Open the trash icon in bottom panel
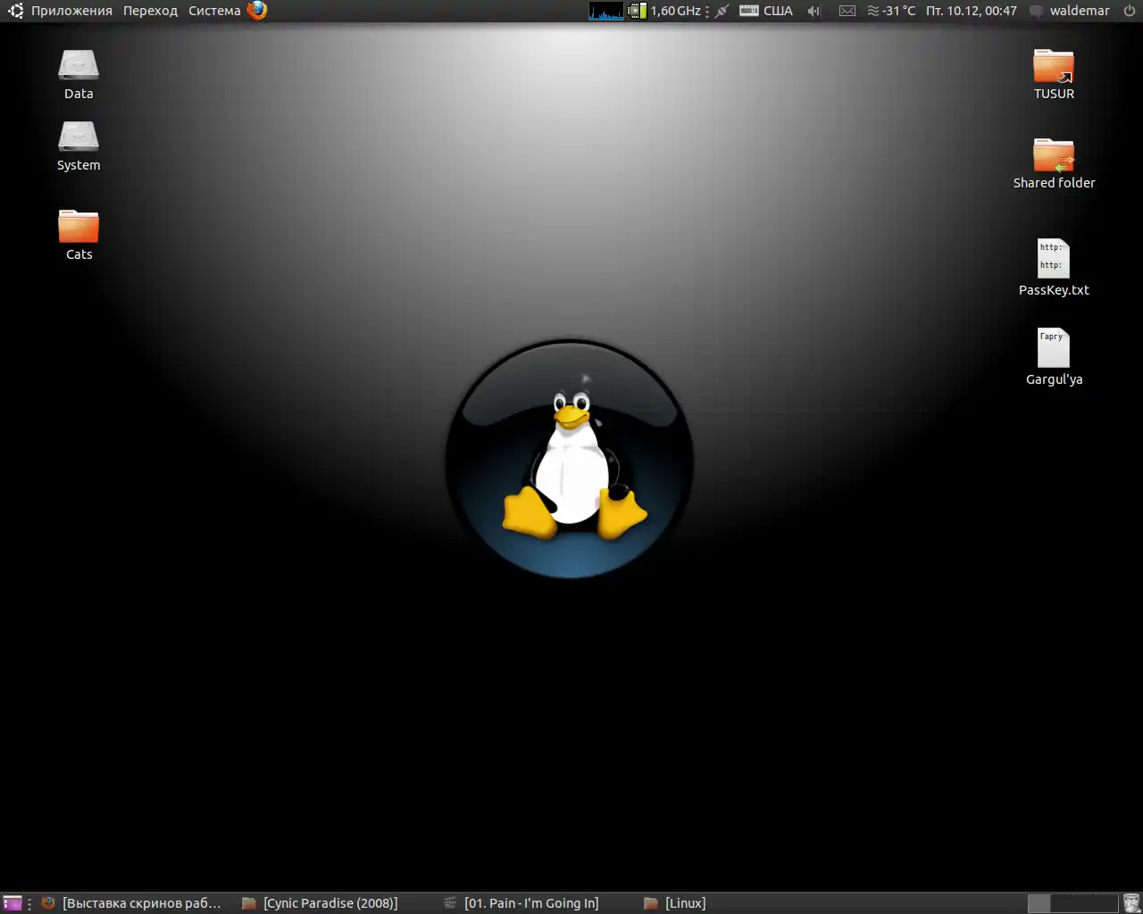 1131,903
